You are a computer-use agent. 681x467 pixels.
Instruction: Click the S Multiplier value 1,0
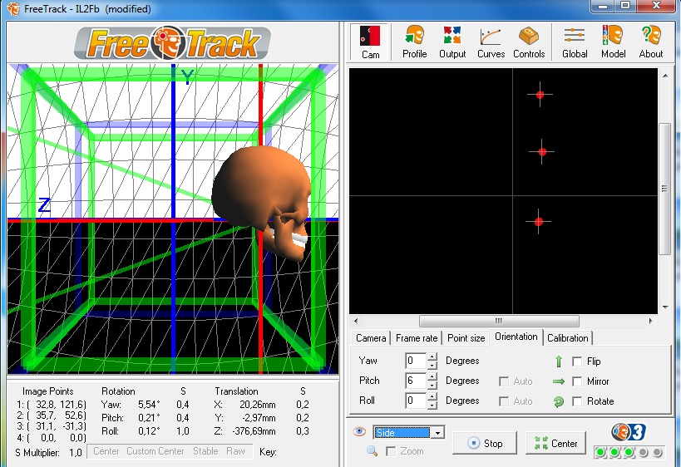pyautogui.click(x=76, y=453)
